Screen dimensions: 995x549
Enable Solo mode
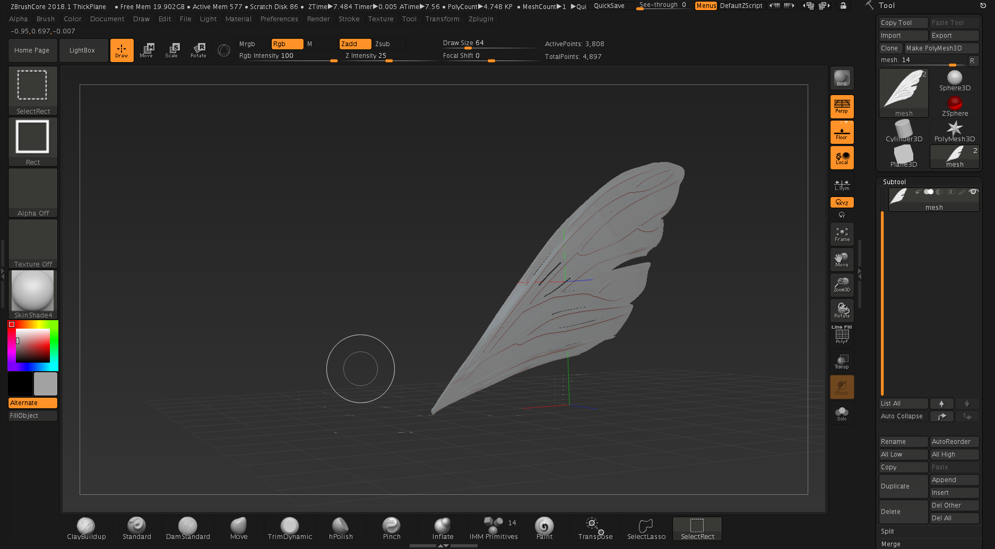[x=842, y=414]
